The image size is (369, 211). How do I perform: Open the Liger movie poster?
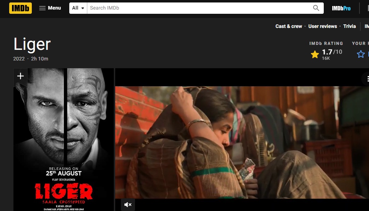[x=64, y=141]
